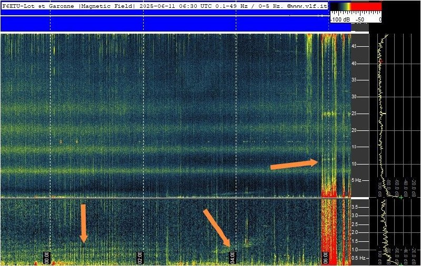Click the -100 dB label under the color scale

pos(340,19)
